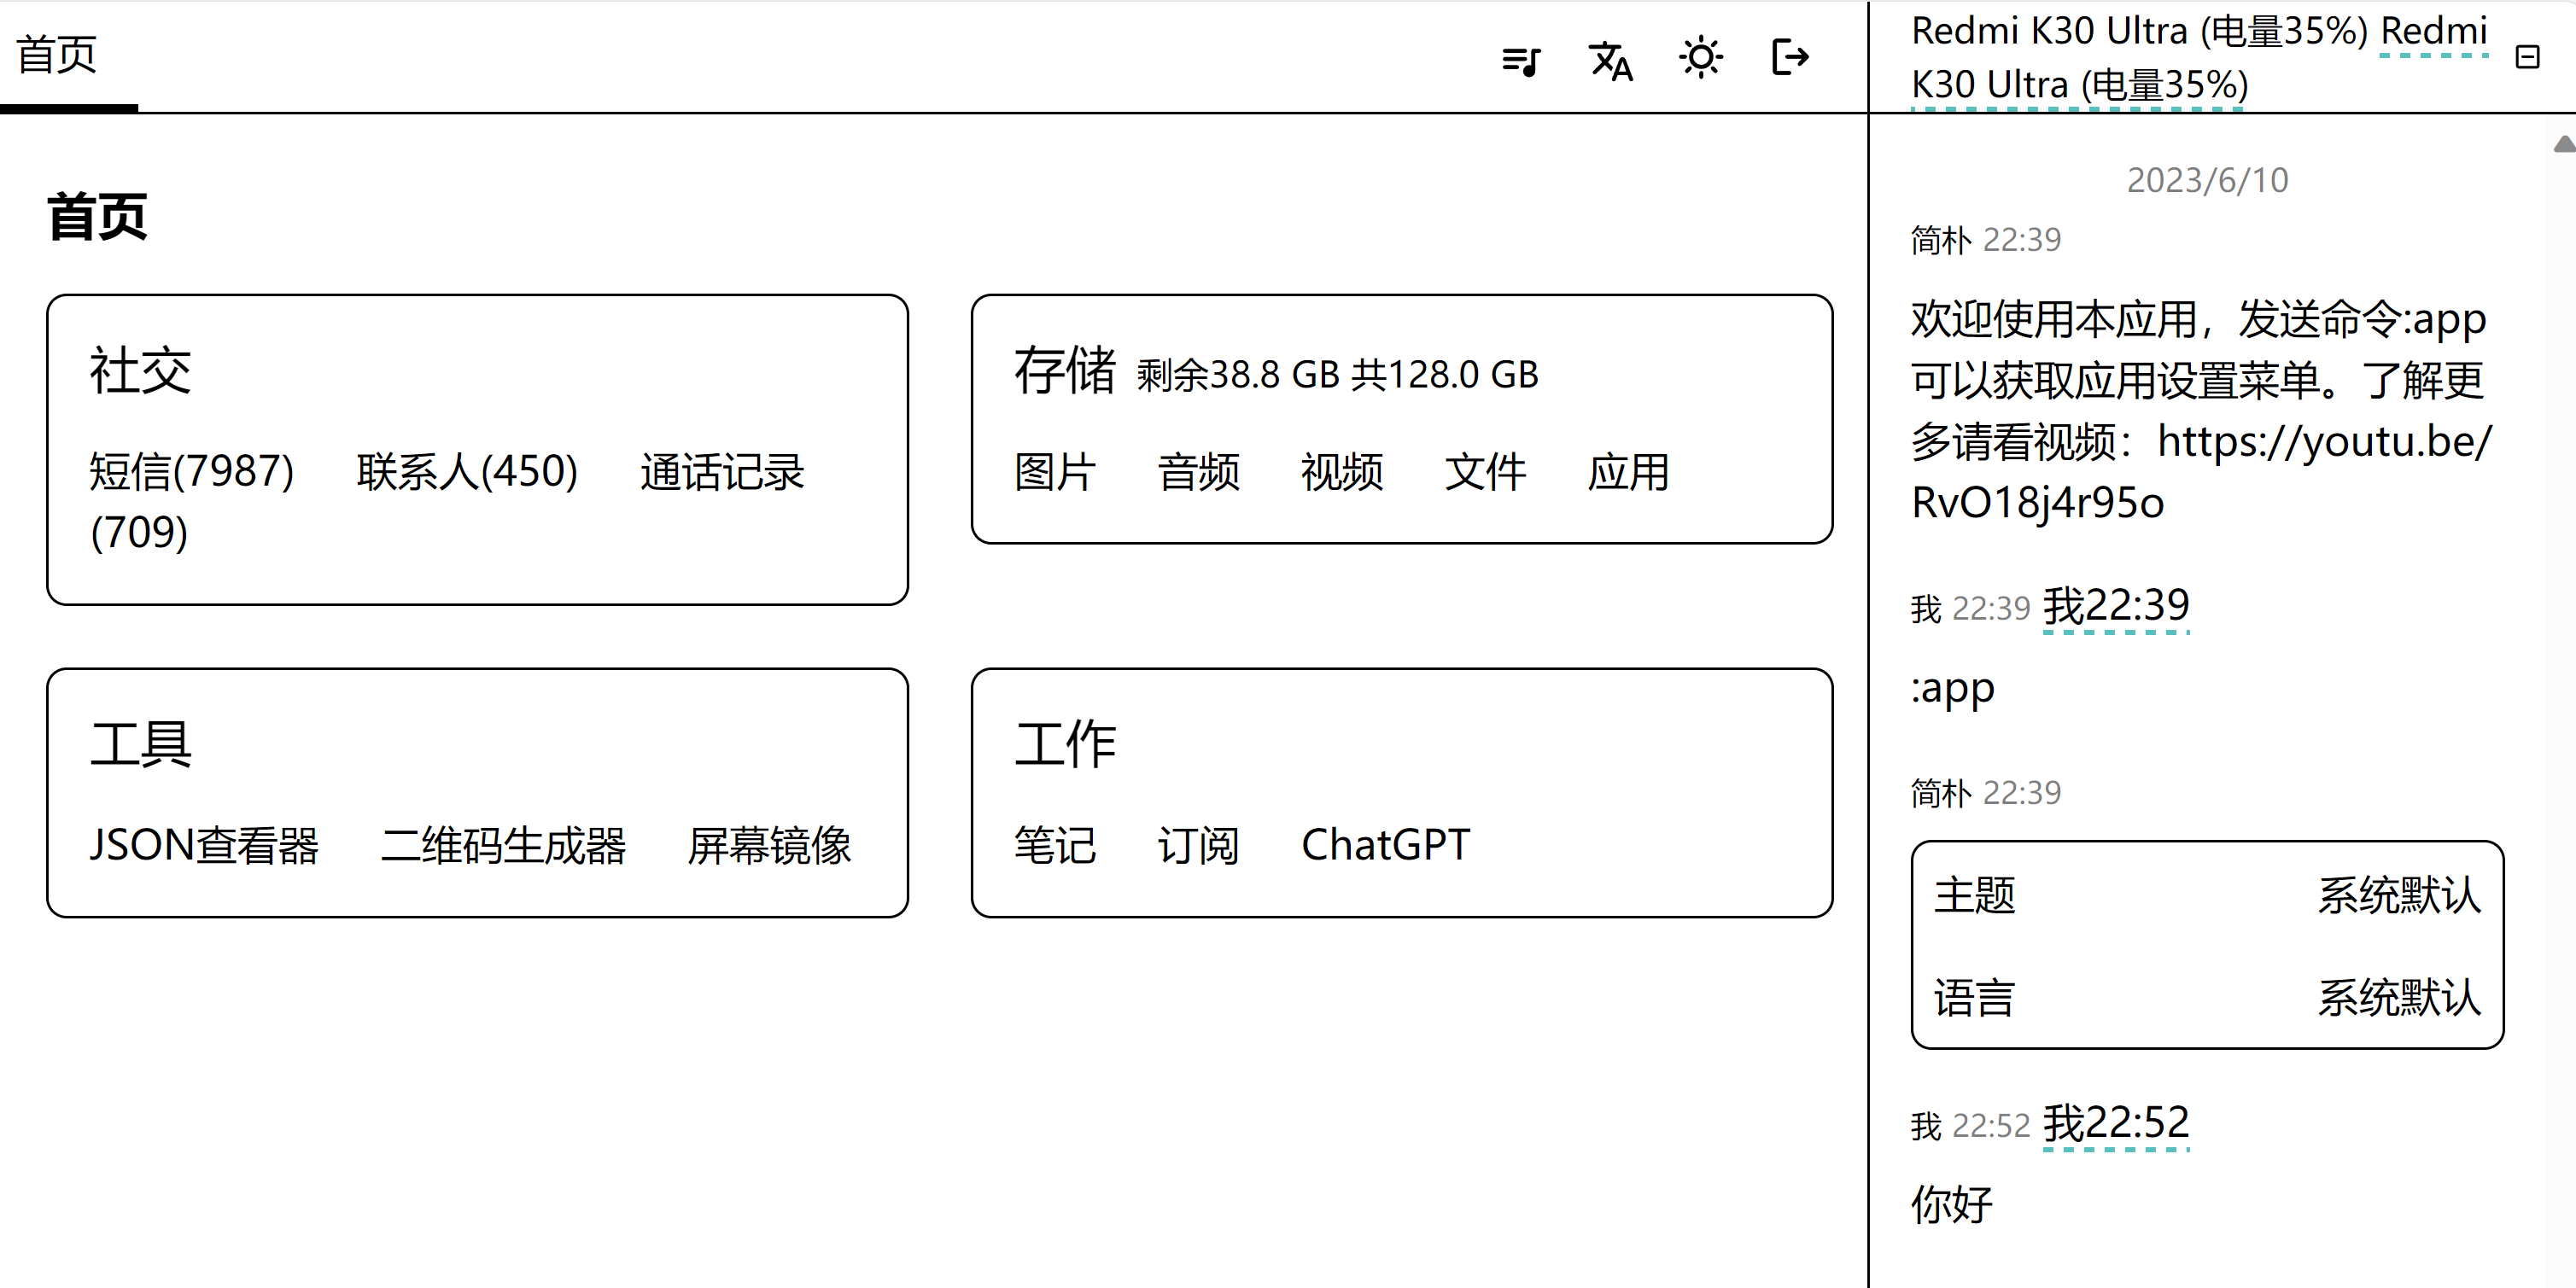This screenshot has width=2576, height=1288.
Task: Click the logout icon
Action: pos(1789,58)
